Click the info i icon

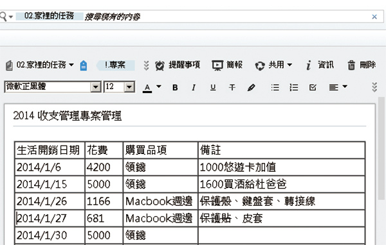(x=308, y=65)
